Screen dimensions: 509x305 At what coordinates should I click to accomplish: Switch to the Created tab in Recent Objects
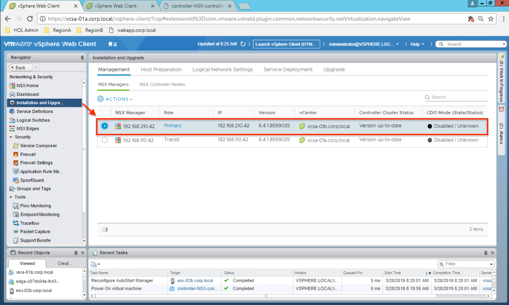(65, 263)
